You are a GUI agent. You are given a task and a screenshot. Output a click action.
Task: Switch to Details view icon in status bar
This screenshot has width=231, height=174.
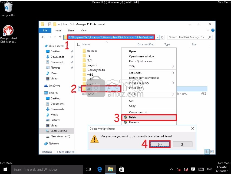coord(207,152)
